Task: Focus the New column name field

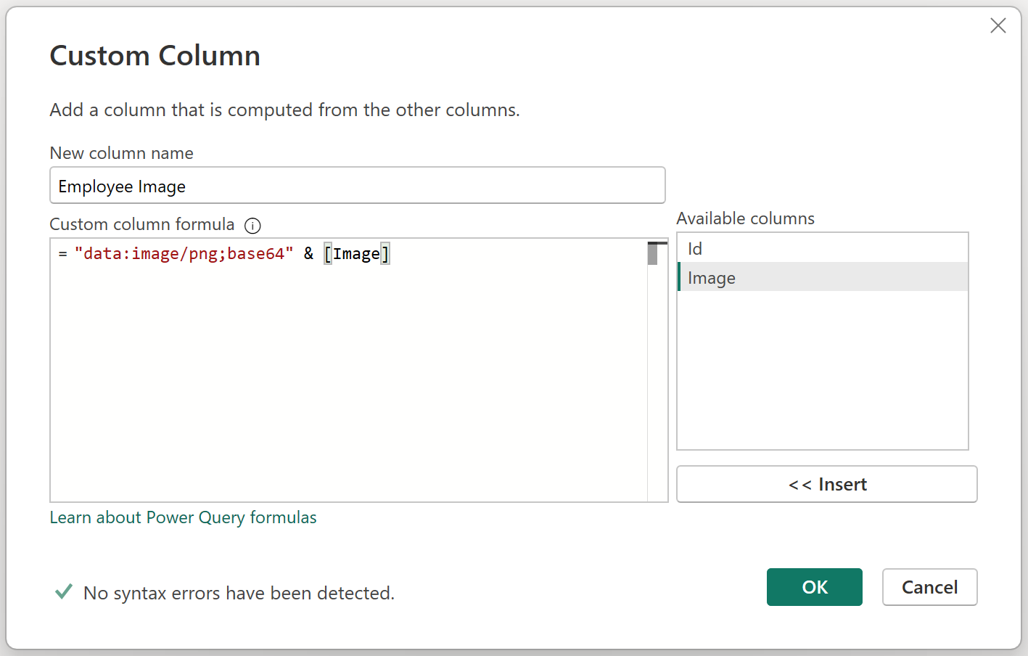Action: (357, 186)
